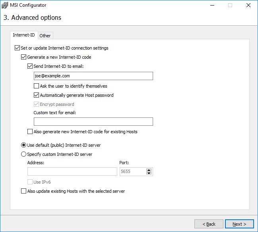
Task: Click the email address input field
Action: pos(93,76)
